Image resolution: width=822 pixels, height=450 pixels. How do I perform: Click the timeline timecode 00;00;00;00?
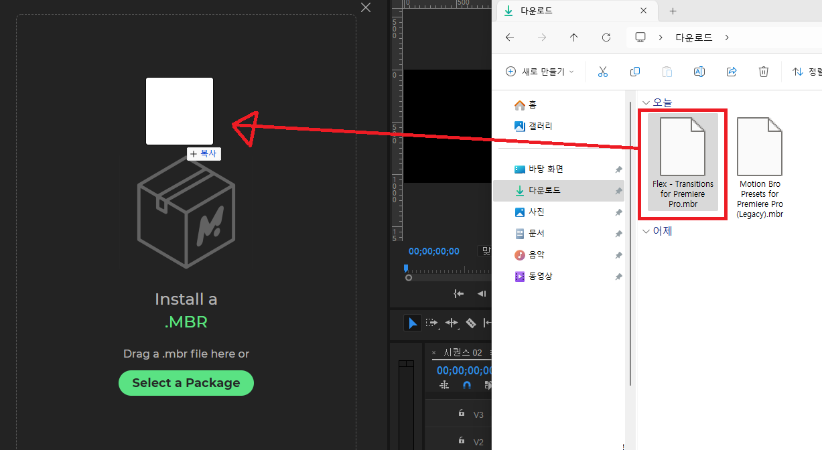pos(464,370)
